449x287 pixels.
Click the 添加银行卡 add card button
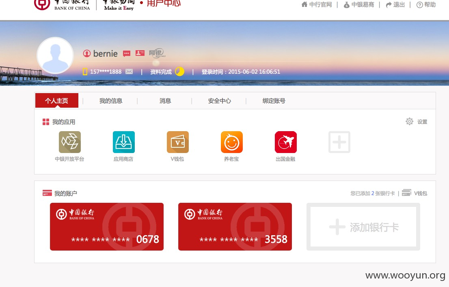pyautogui.click(x=363, y=227)
